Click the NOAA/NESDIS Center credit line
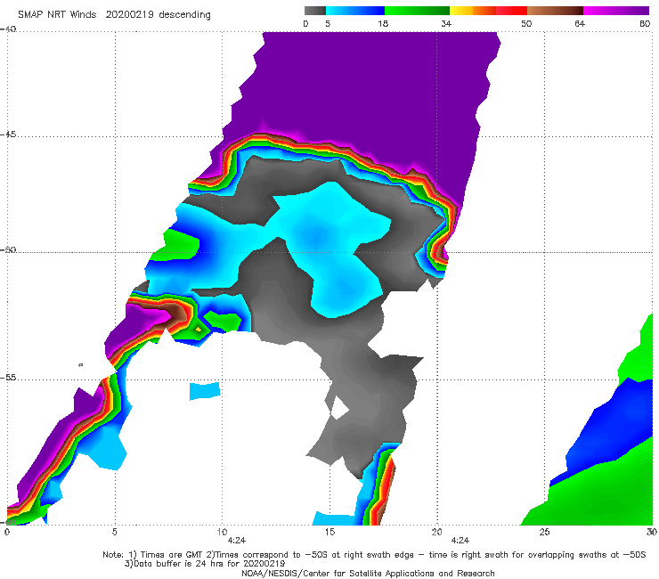This screenshot has height=579, width=659. coord(368,574)
